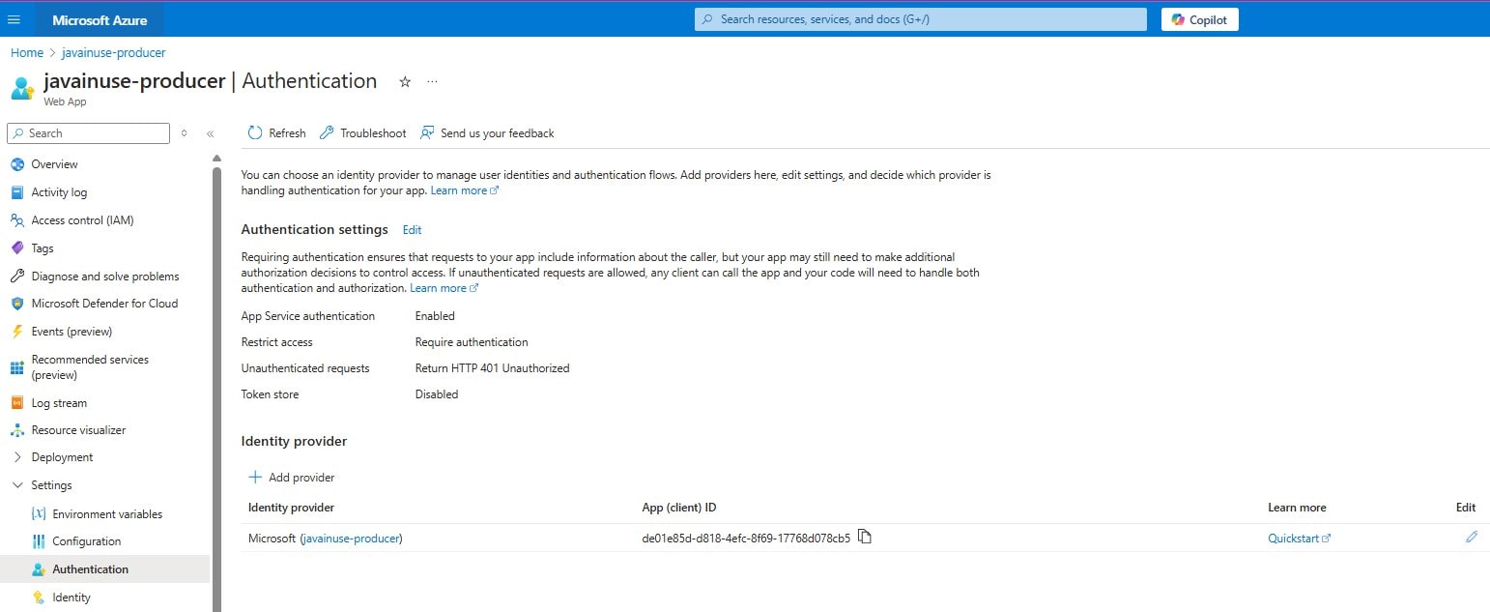
Task: Click the Recommended services grid icon
Action: point(16,367)
